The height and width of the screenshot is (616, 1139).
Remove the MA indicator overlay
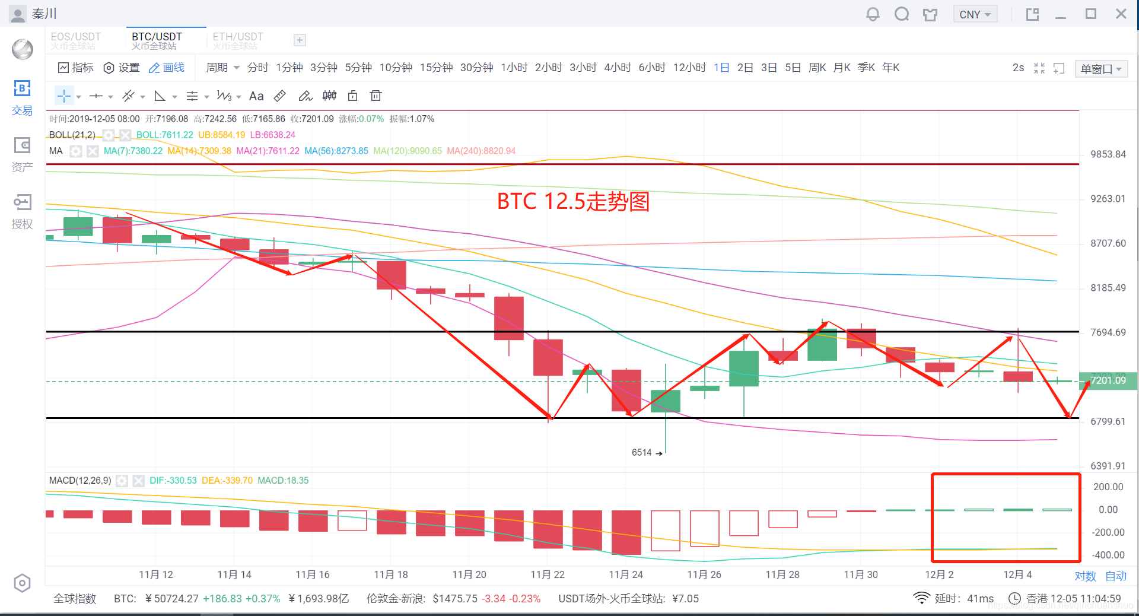(x=93, y=151)
